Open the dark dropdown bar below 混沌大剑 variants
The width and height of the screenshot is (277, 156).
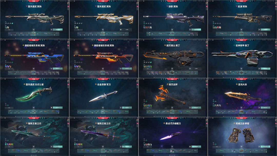217,108
